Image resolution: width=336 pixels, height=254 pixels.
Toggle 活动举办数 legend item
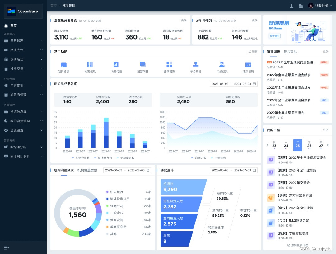coord(126,158)
